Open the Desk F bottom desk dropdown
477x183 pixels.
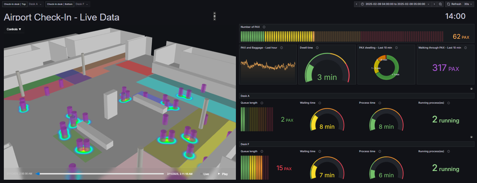(x=82, y=4)
